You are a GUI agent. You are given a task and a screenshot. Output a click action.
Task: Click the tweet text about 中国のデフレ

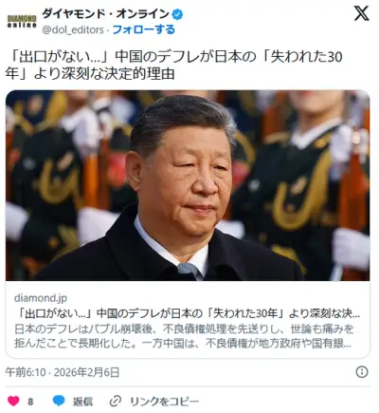(x=174, y=66)
